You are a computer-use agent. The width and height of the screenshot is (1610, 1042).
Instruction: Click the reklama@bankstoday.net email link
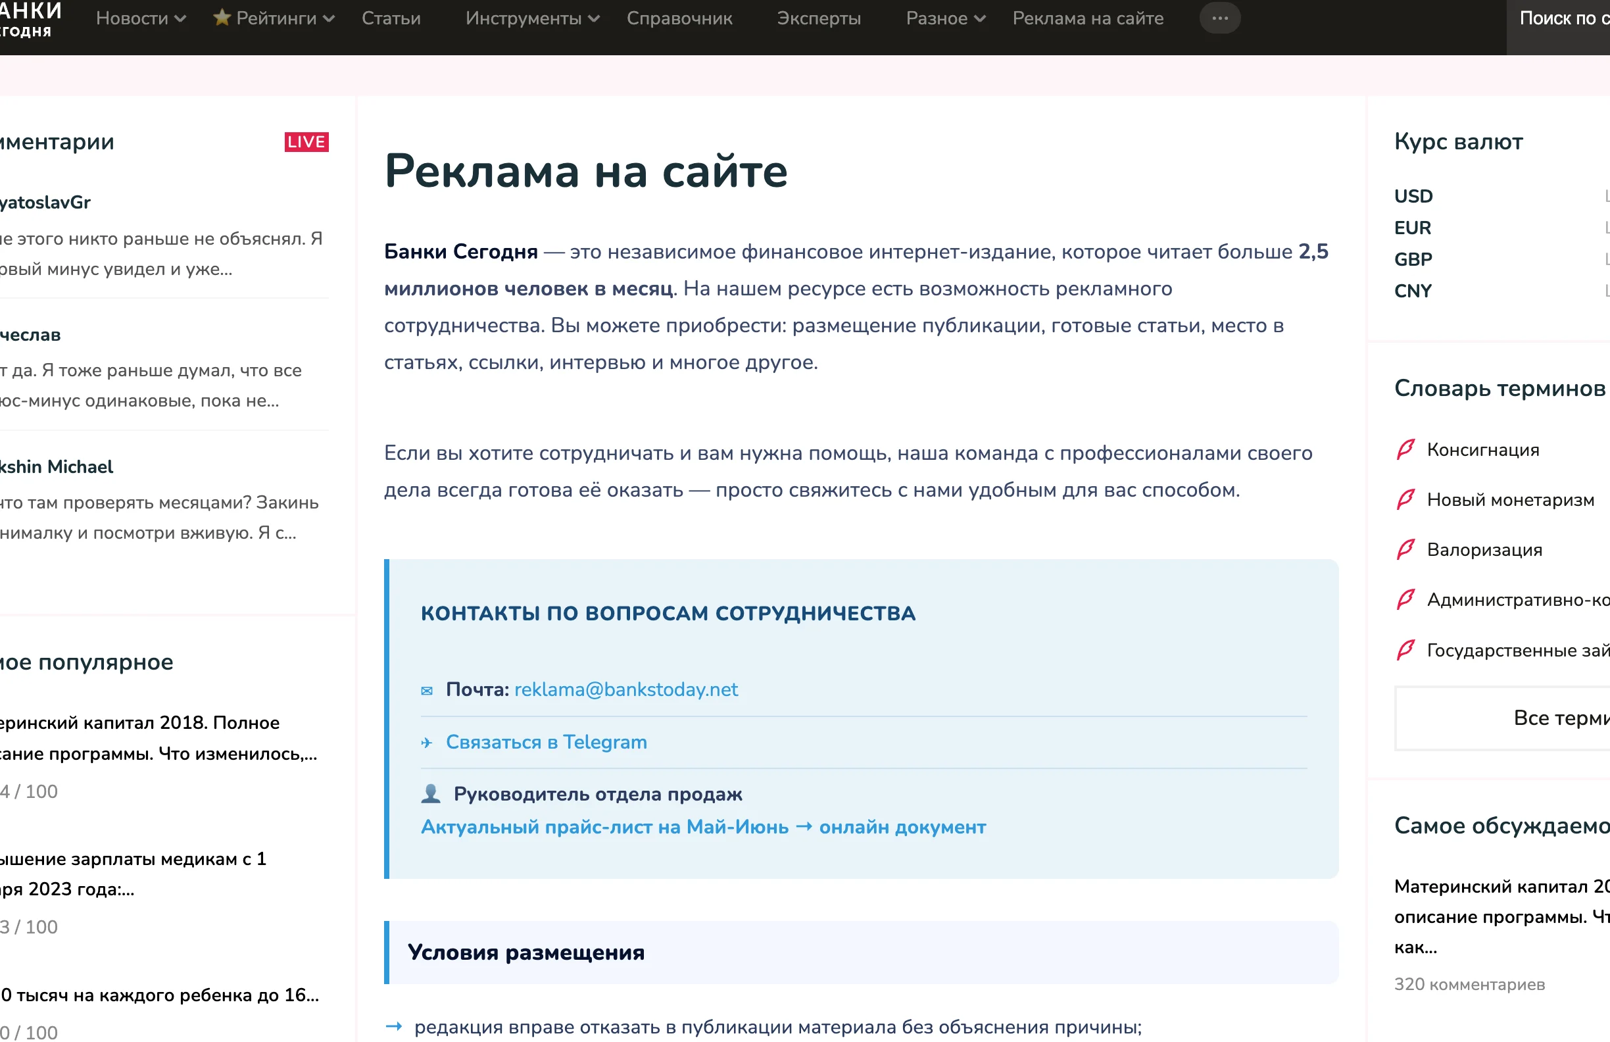point(625,689)
